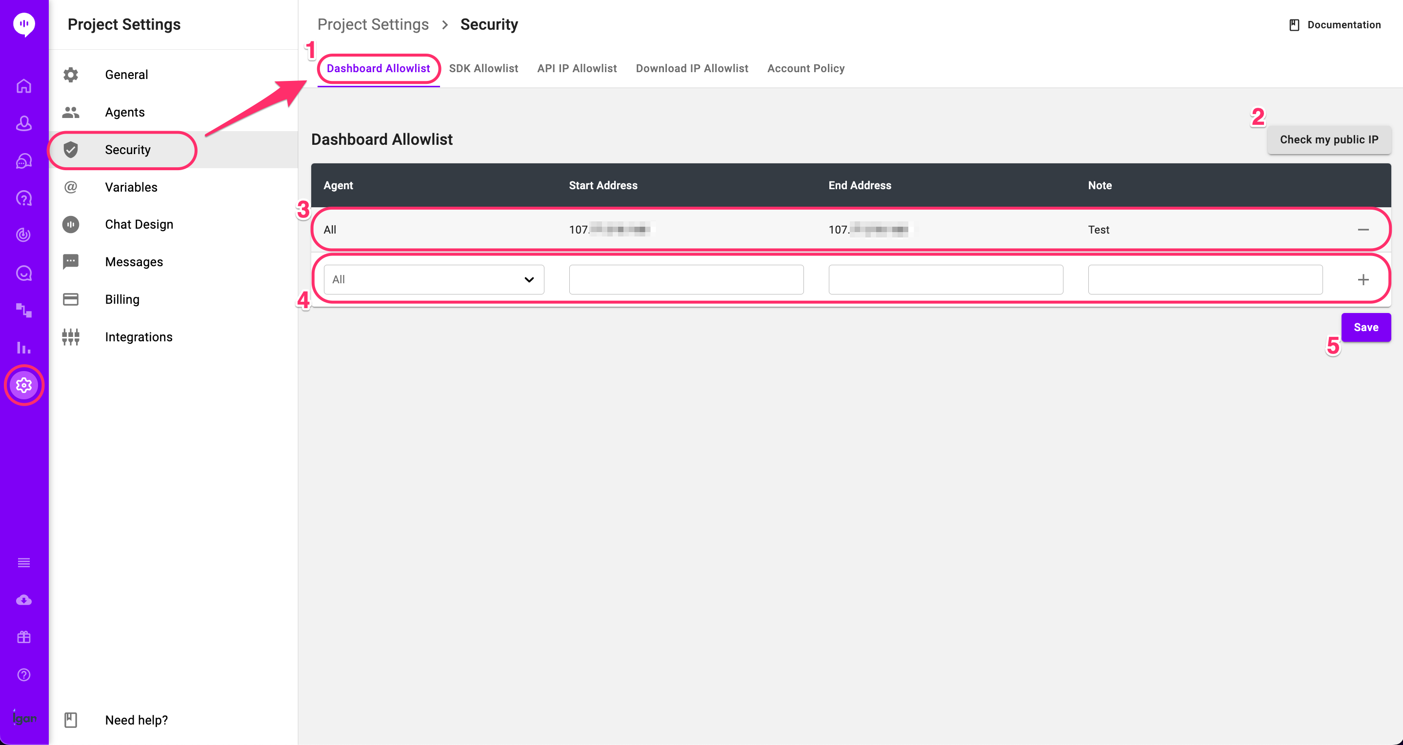Screen dimensions: 1403x745
Task: Open the Analytics bar-chart icon in the sidebar
Action: click(24, 347)
